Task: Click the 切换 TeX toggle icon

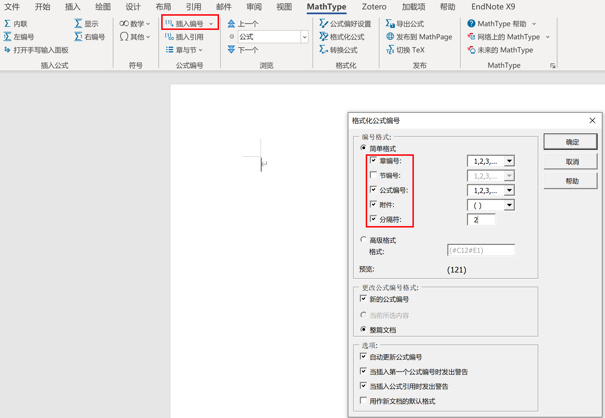Action: [x=390, y=50]
